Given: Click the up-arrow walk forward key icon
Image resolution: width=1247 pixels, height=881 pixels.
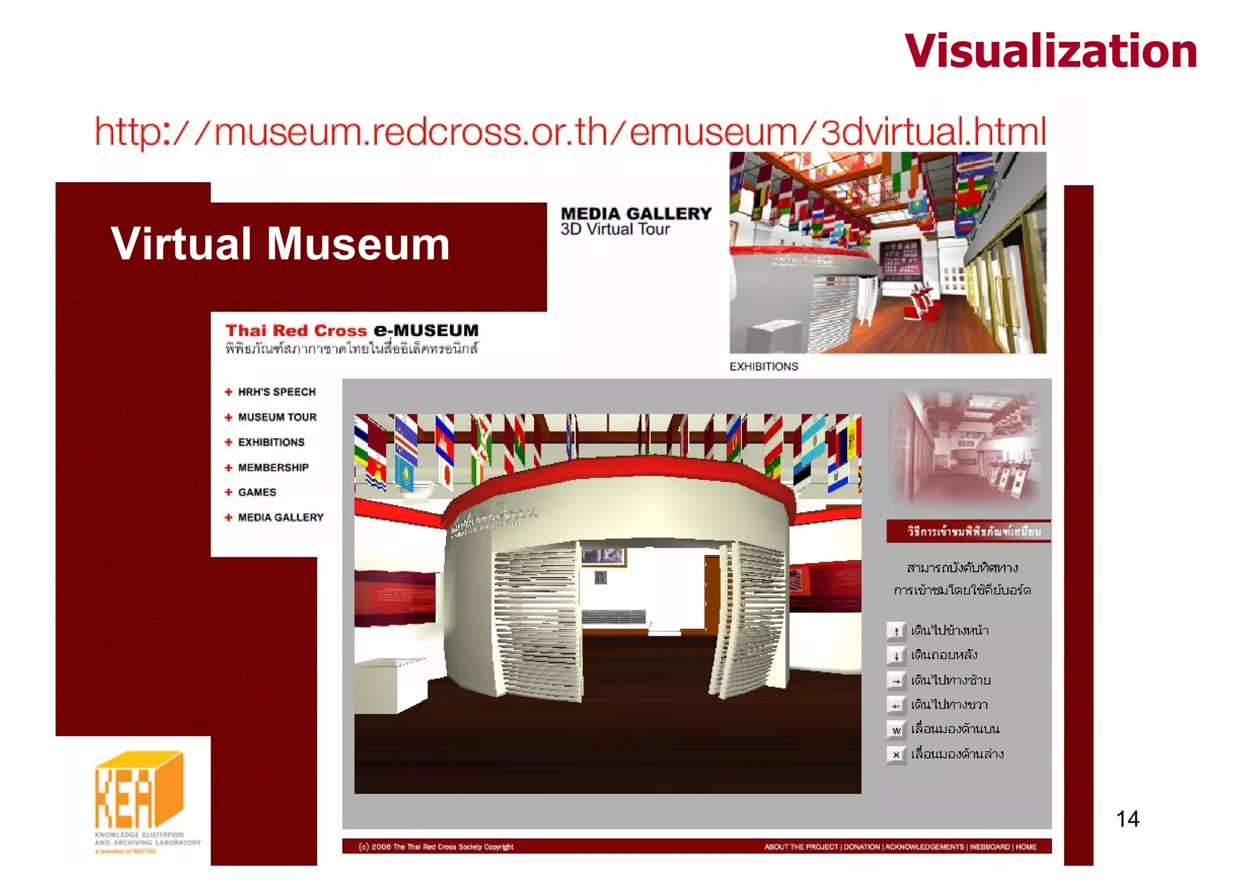Looking at the screenshot, I should coord(896,631).
